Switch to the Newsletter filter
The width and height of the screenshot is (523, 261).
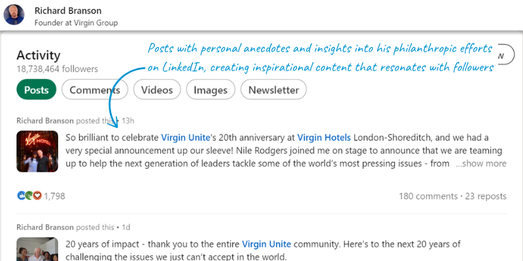273,90
